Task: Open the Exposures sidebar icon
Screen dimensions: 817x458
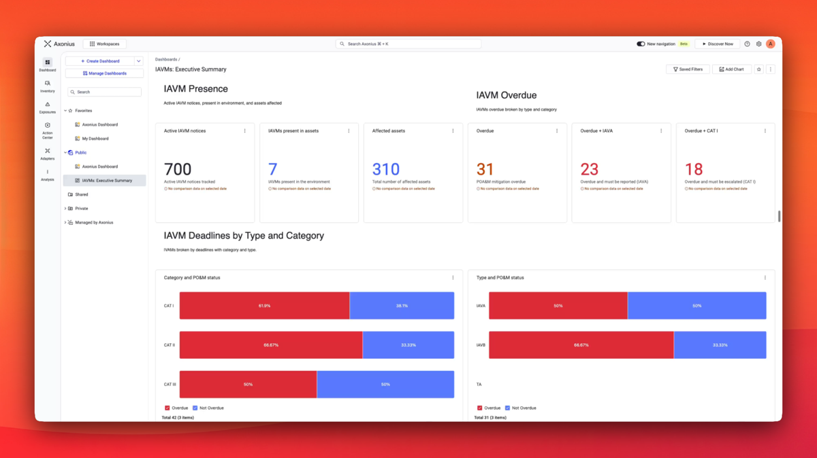Action: tap(47, 107)
